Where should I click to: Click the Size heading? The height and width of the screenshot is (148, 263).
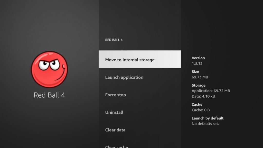click(195, 72)
